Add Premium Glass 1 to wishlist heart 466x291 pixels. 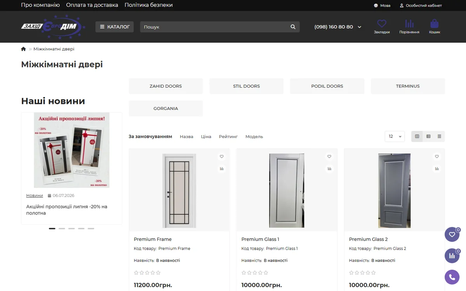[329, 156]
